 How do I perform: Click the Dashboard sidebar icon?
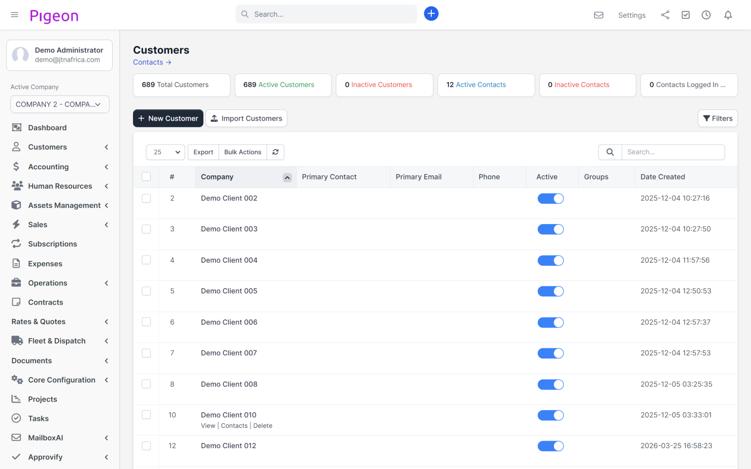(x=17, y=128)
